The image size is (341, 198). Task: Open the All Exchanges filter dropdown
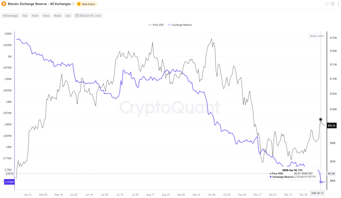[10, 16]
